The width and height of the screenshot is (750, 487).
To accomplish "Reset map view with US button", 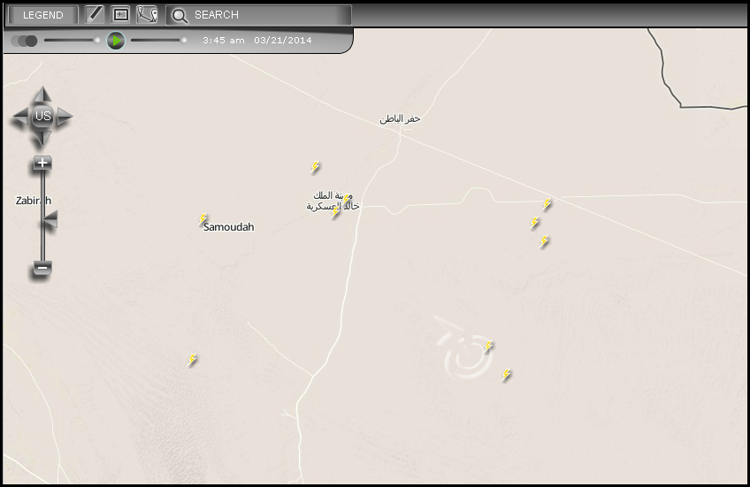I will pos(42,116).
